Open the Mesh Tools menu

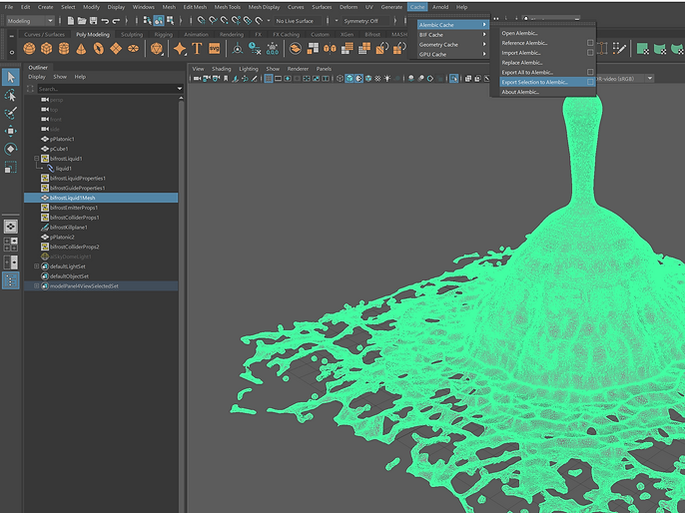(x=228, y=7)
